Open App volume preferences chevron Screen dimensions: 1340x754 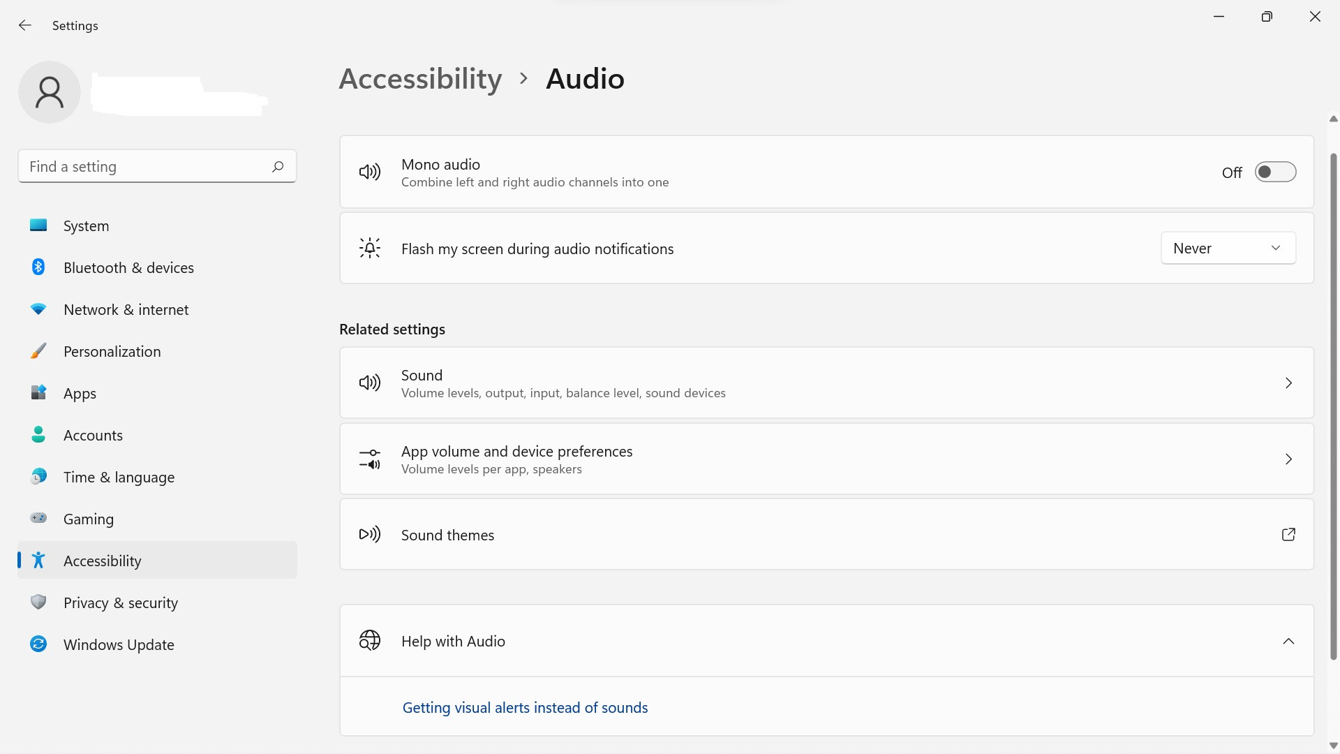(x=1288, y=459)
